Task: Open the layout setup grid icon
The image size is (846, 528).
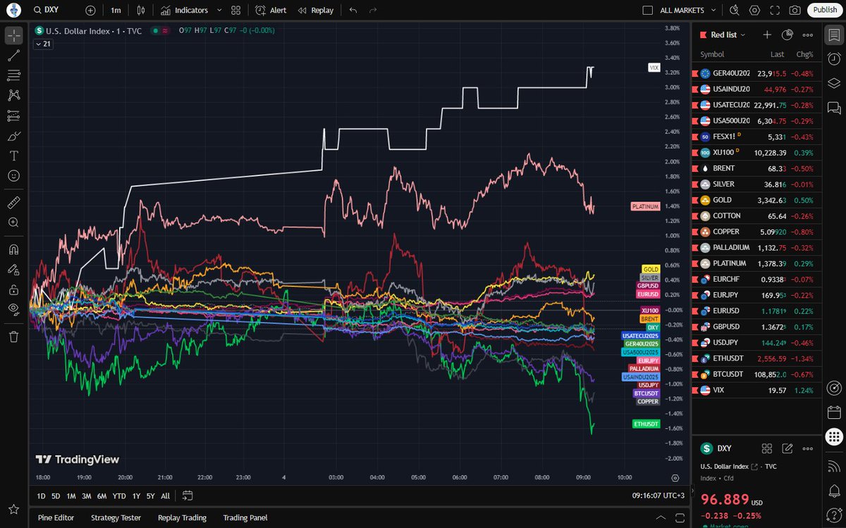Action: (236, 11)
